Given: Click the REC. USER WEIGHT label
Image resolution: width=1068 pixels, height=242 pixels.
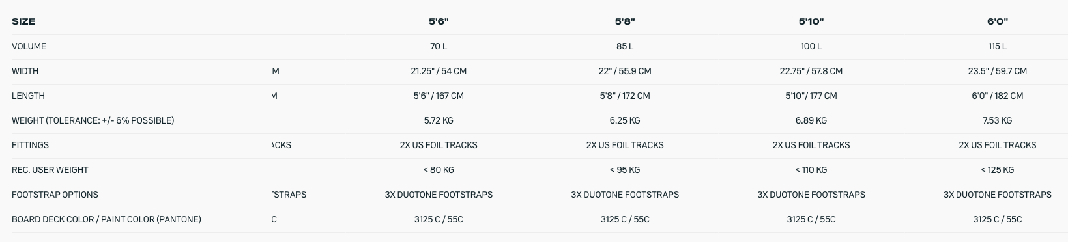Looking at the screenshot, I should 50,170.
